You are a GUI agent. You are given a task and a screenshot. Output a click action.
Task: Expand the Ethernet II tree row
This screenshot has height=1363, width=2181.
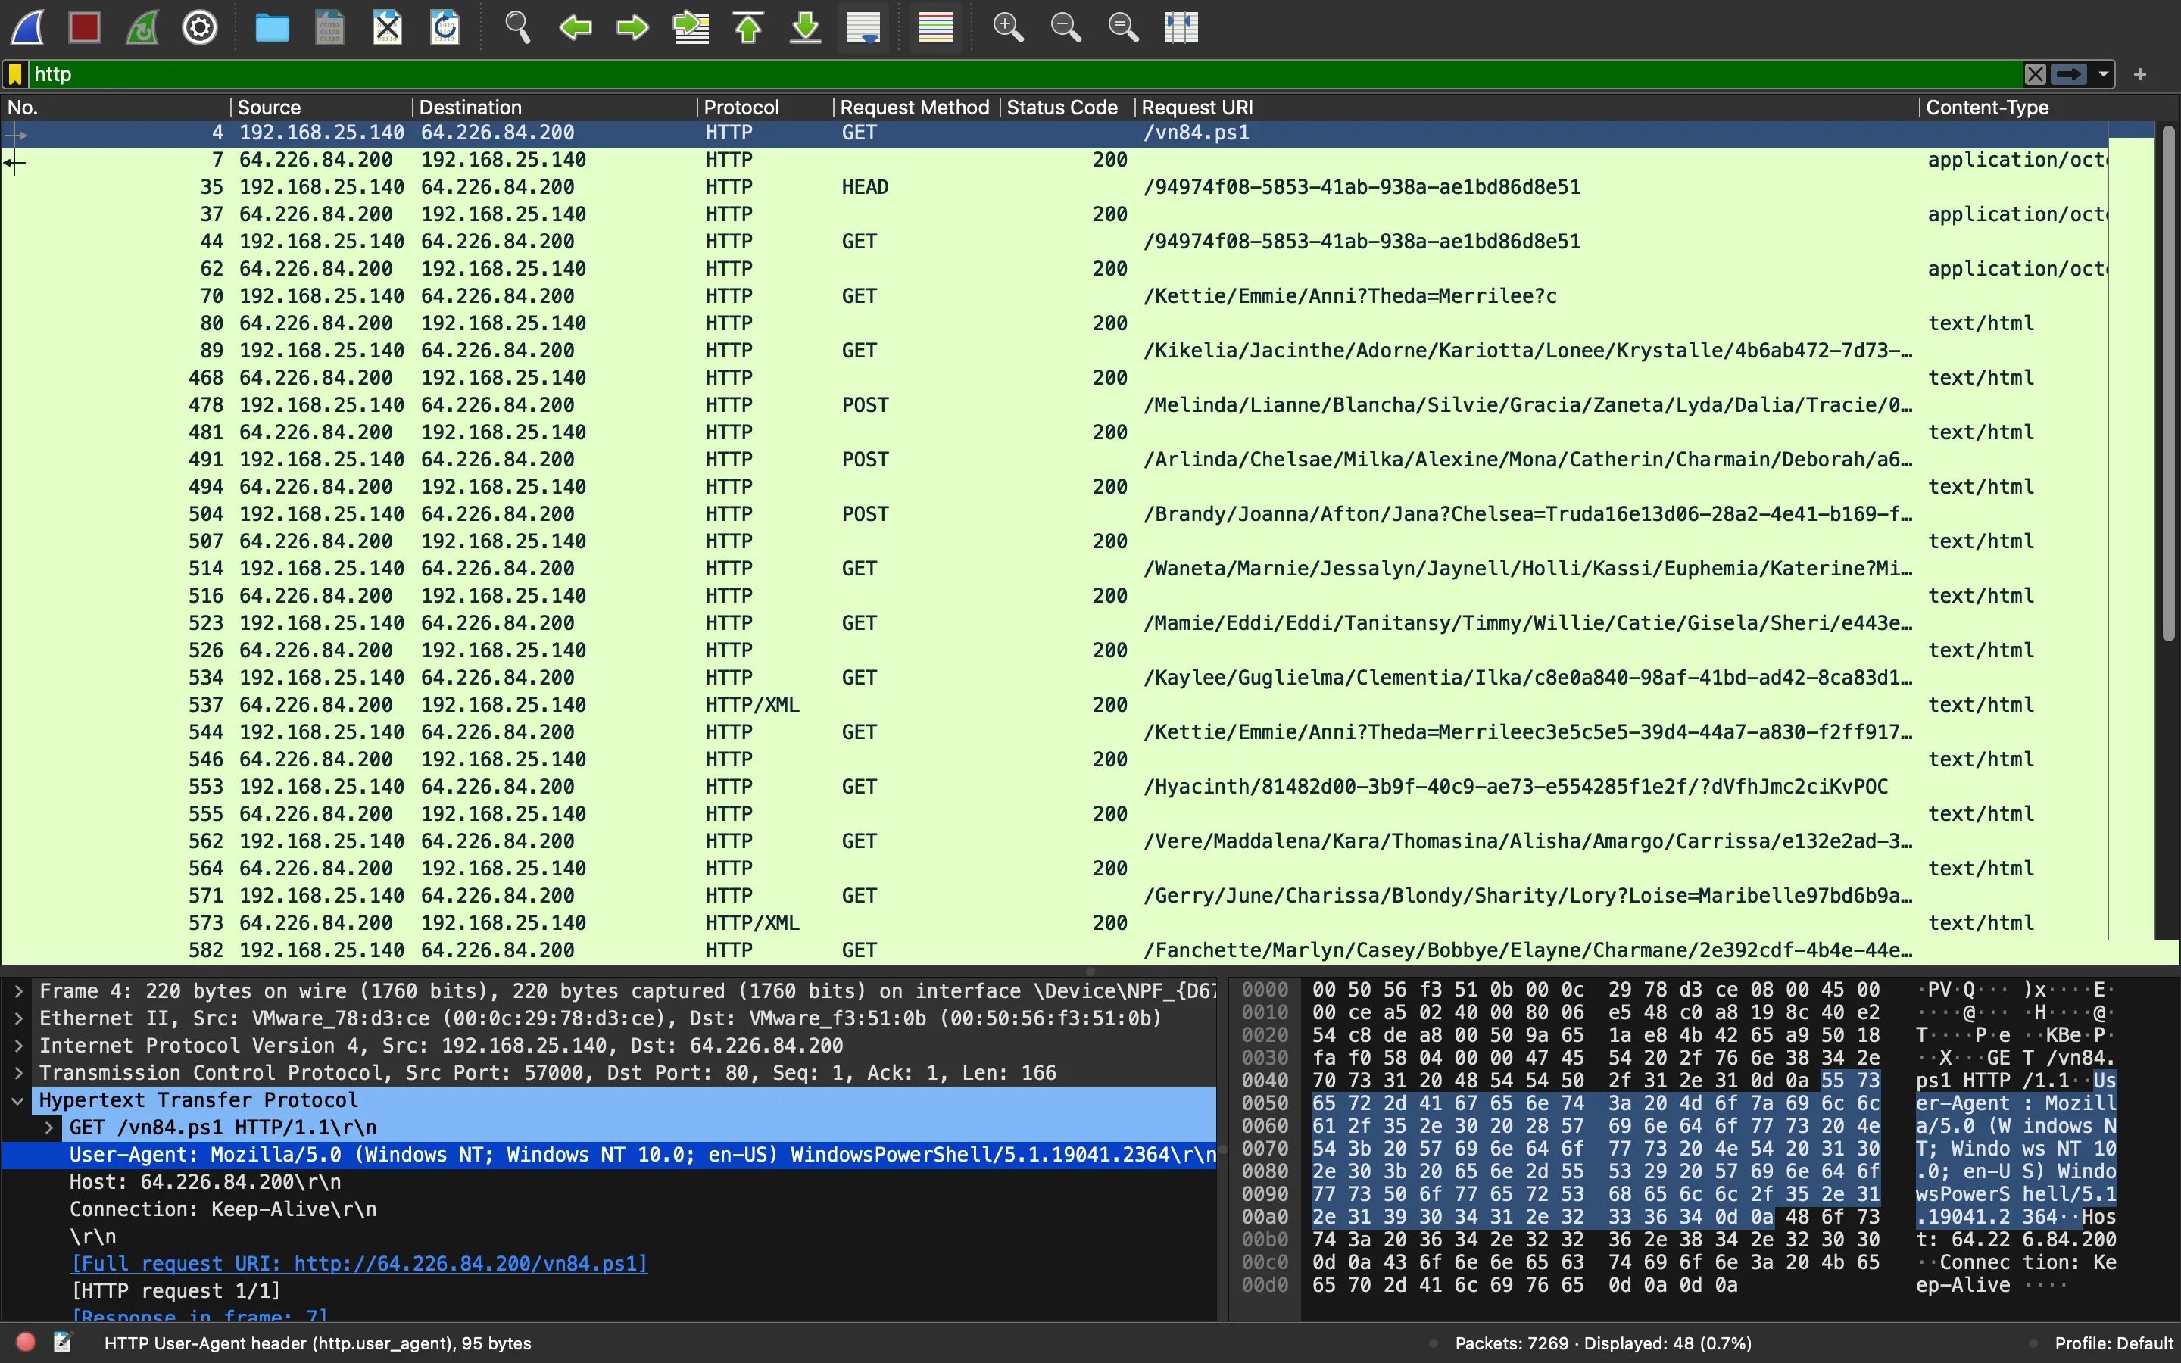(18, 1018)
